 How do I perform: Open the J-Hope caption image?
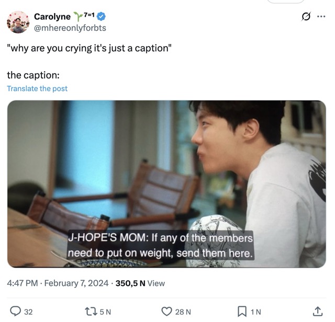(x=166, y=184)
